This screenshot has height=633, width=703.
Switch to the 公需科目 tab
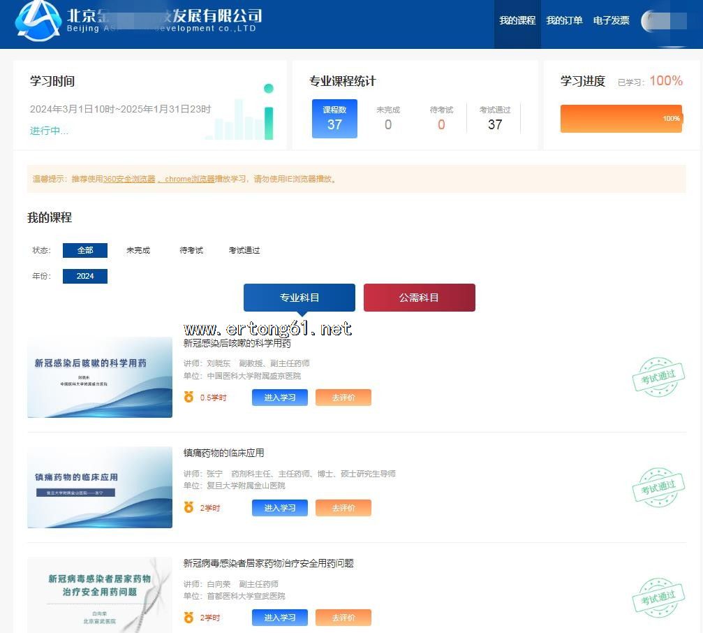(x=419, y=298)
